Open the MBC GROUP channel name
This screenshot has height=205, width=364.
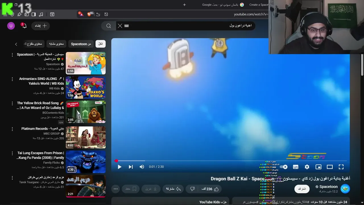coord(51,134)
